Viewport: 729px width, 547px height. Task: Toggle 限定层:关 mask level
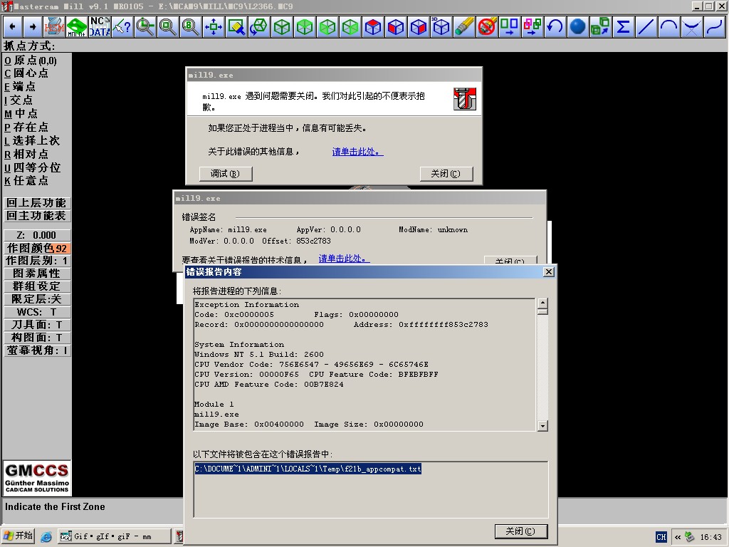(37, 300)
